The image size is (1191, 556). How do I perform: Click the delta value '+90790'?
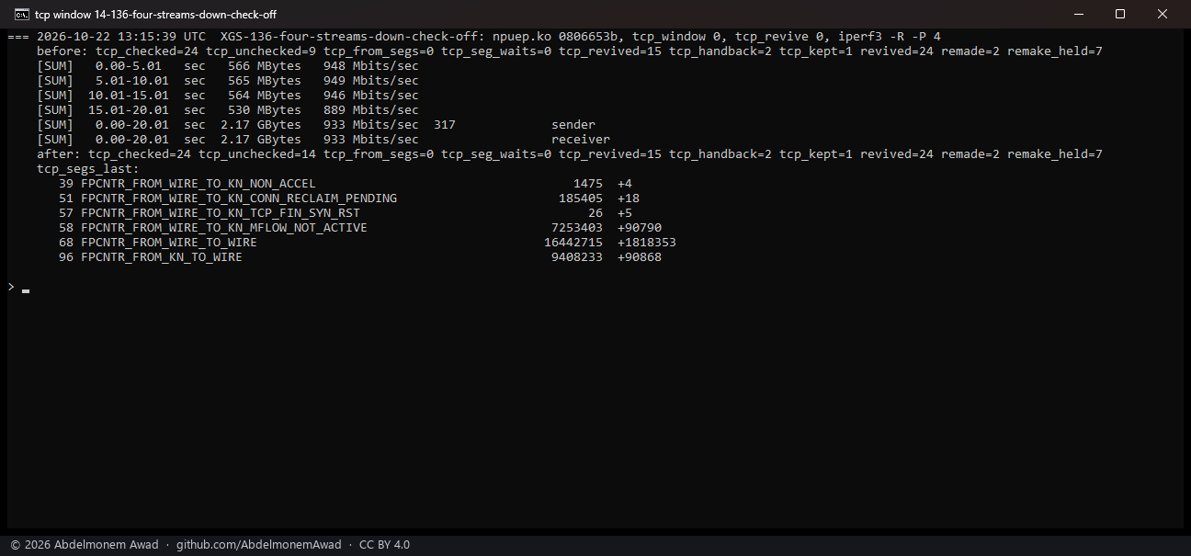coord(640,228)
